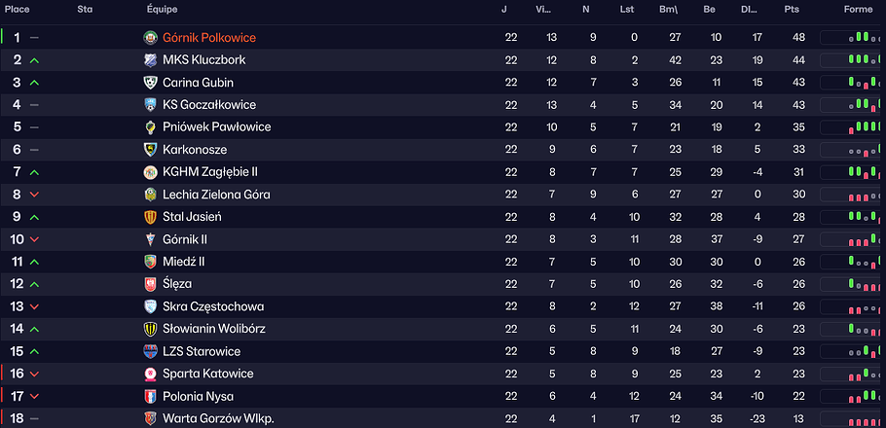Image resolution: width=886 pixels, height=428 pixels.
Task: Click the Górnik Polkowice club badge
Action: 150,38
